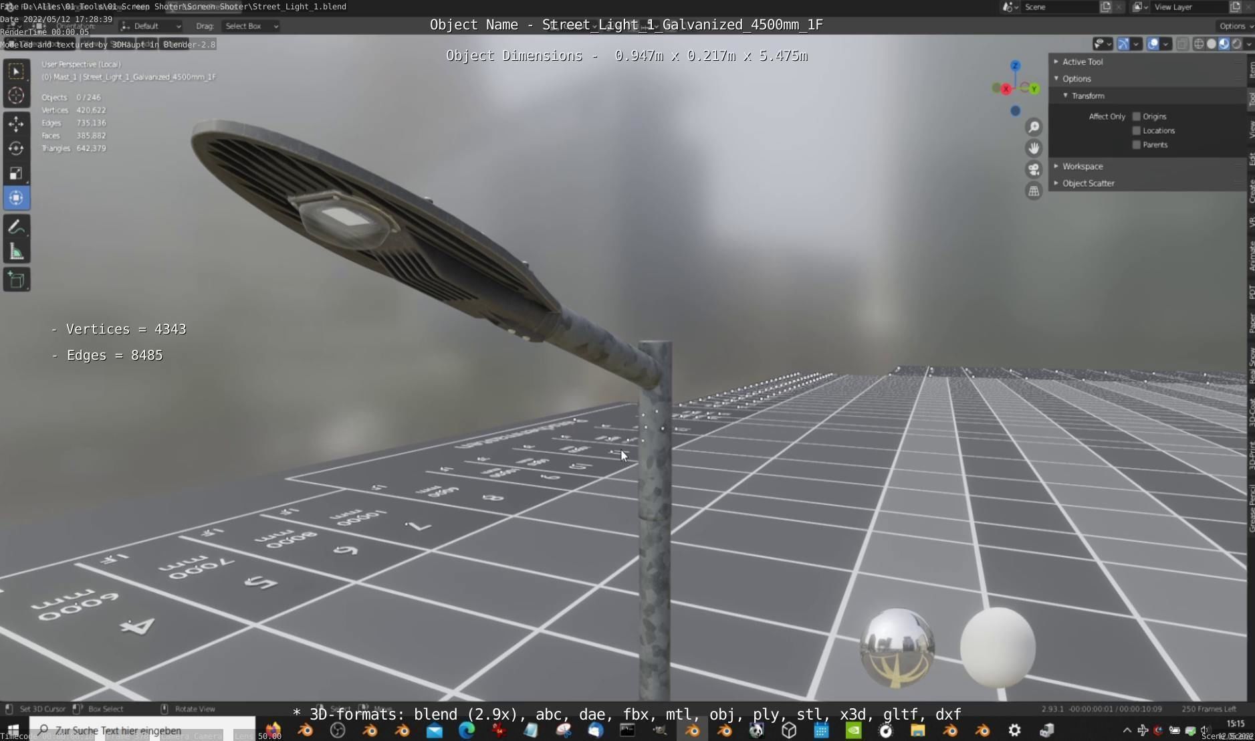Enable Affect Only Origins checkbox
1255x741 pixels.
click(1136, 116)
